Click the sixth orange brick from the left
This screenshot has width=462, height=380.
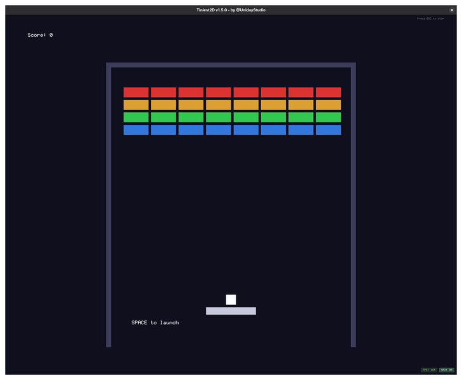[273, 105]
